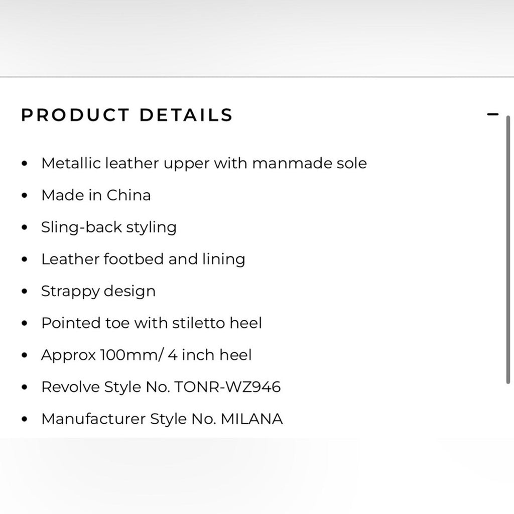The height and width of the screenshot is (514, 514).
Task: Click the bullet next to Leather footbed
Action: click(24, 260)
